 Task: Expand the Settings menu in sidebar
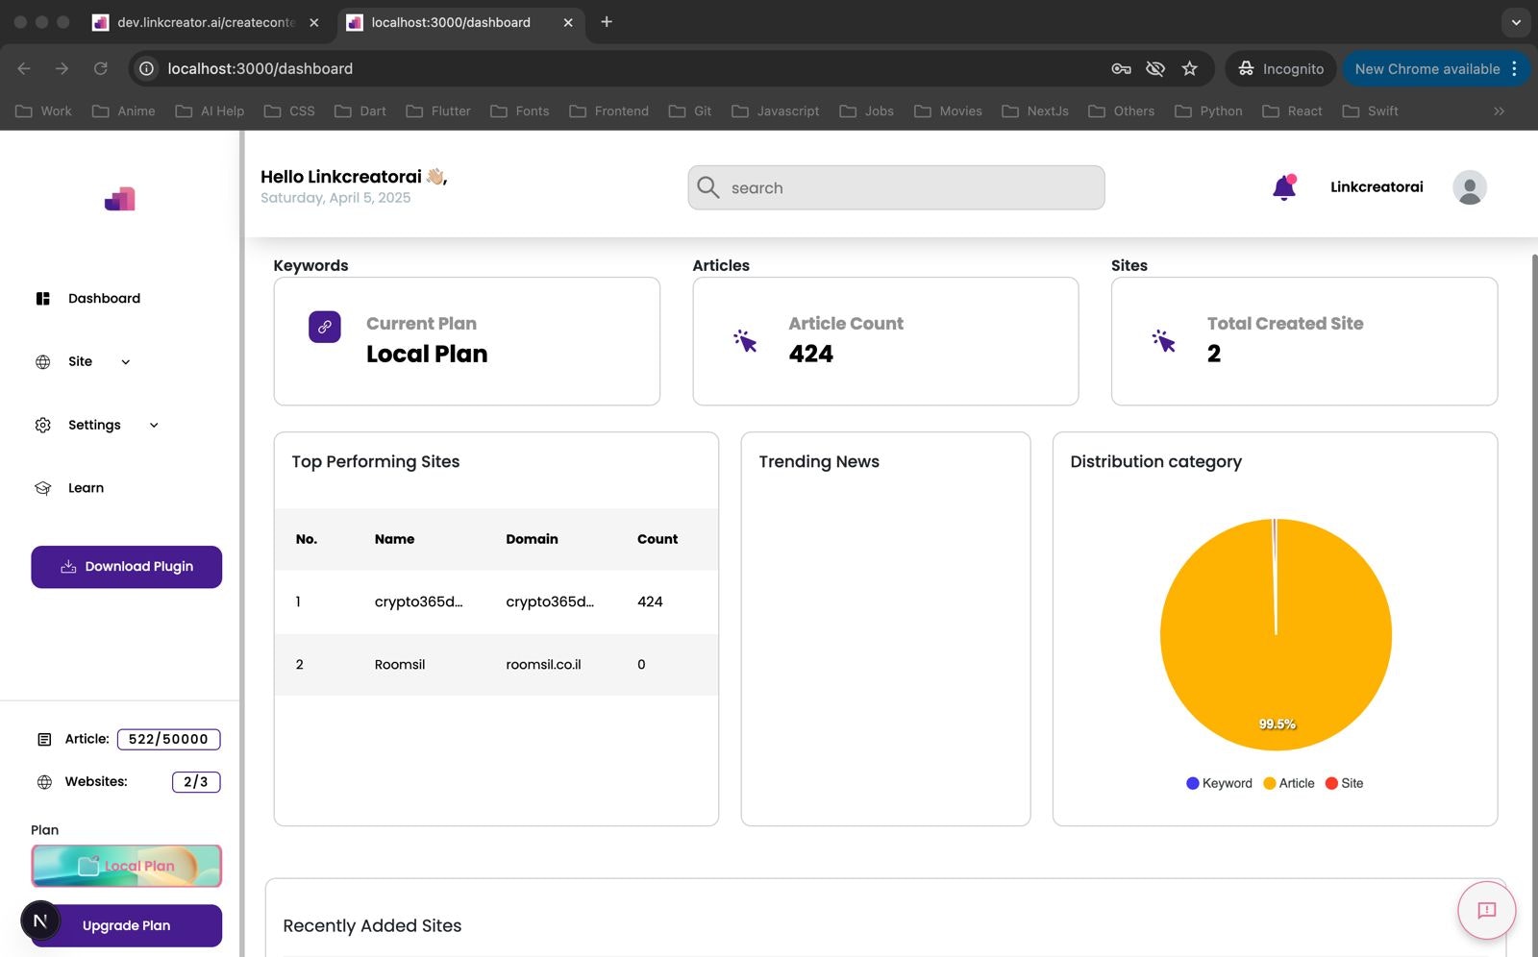(x=95, y=425)
